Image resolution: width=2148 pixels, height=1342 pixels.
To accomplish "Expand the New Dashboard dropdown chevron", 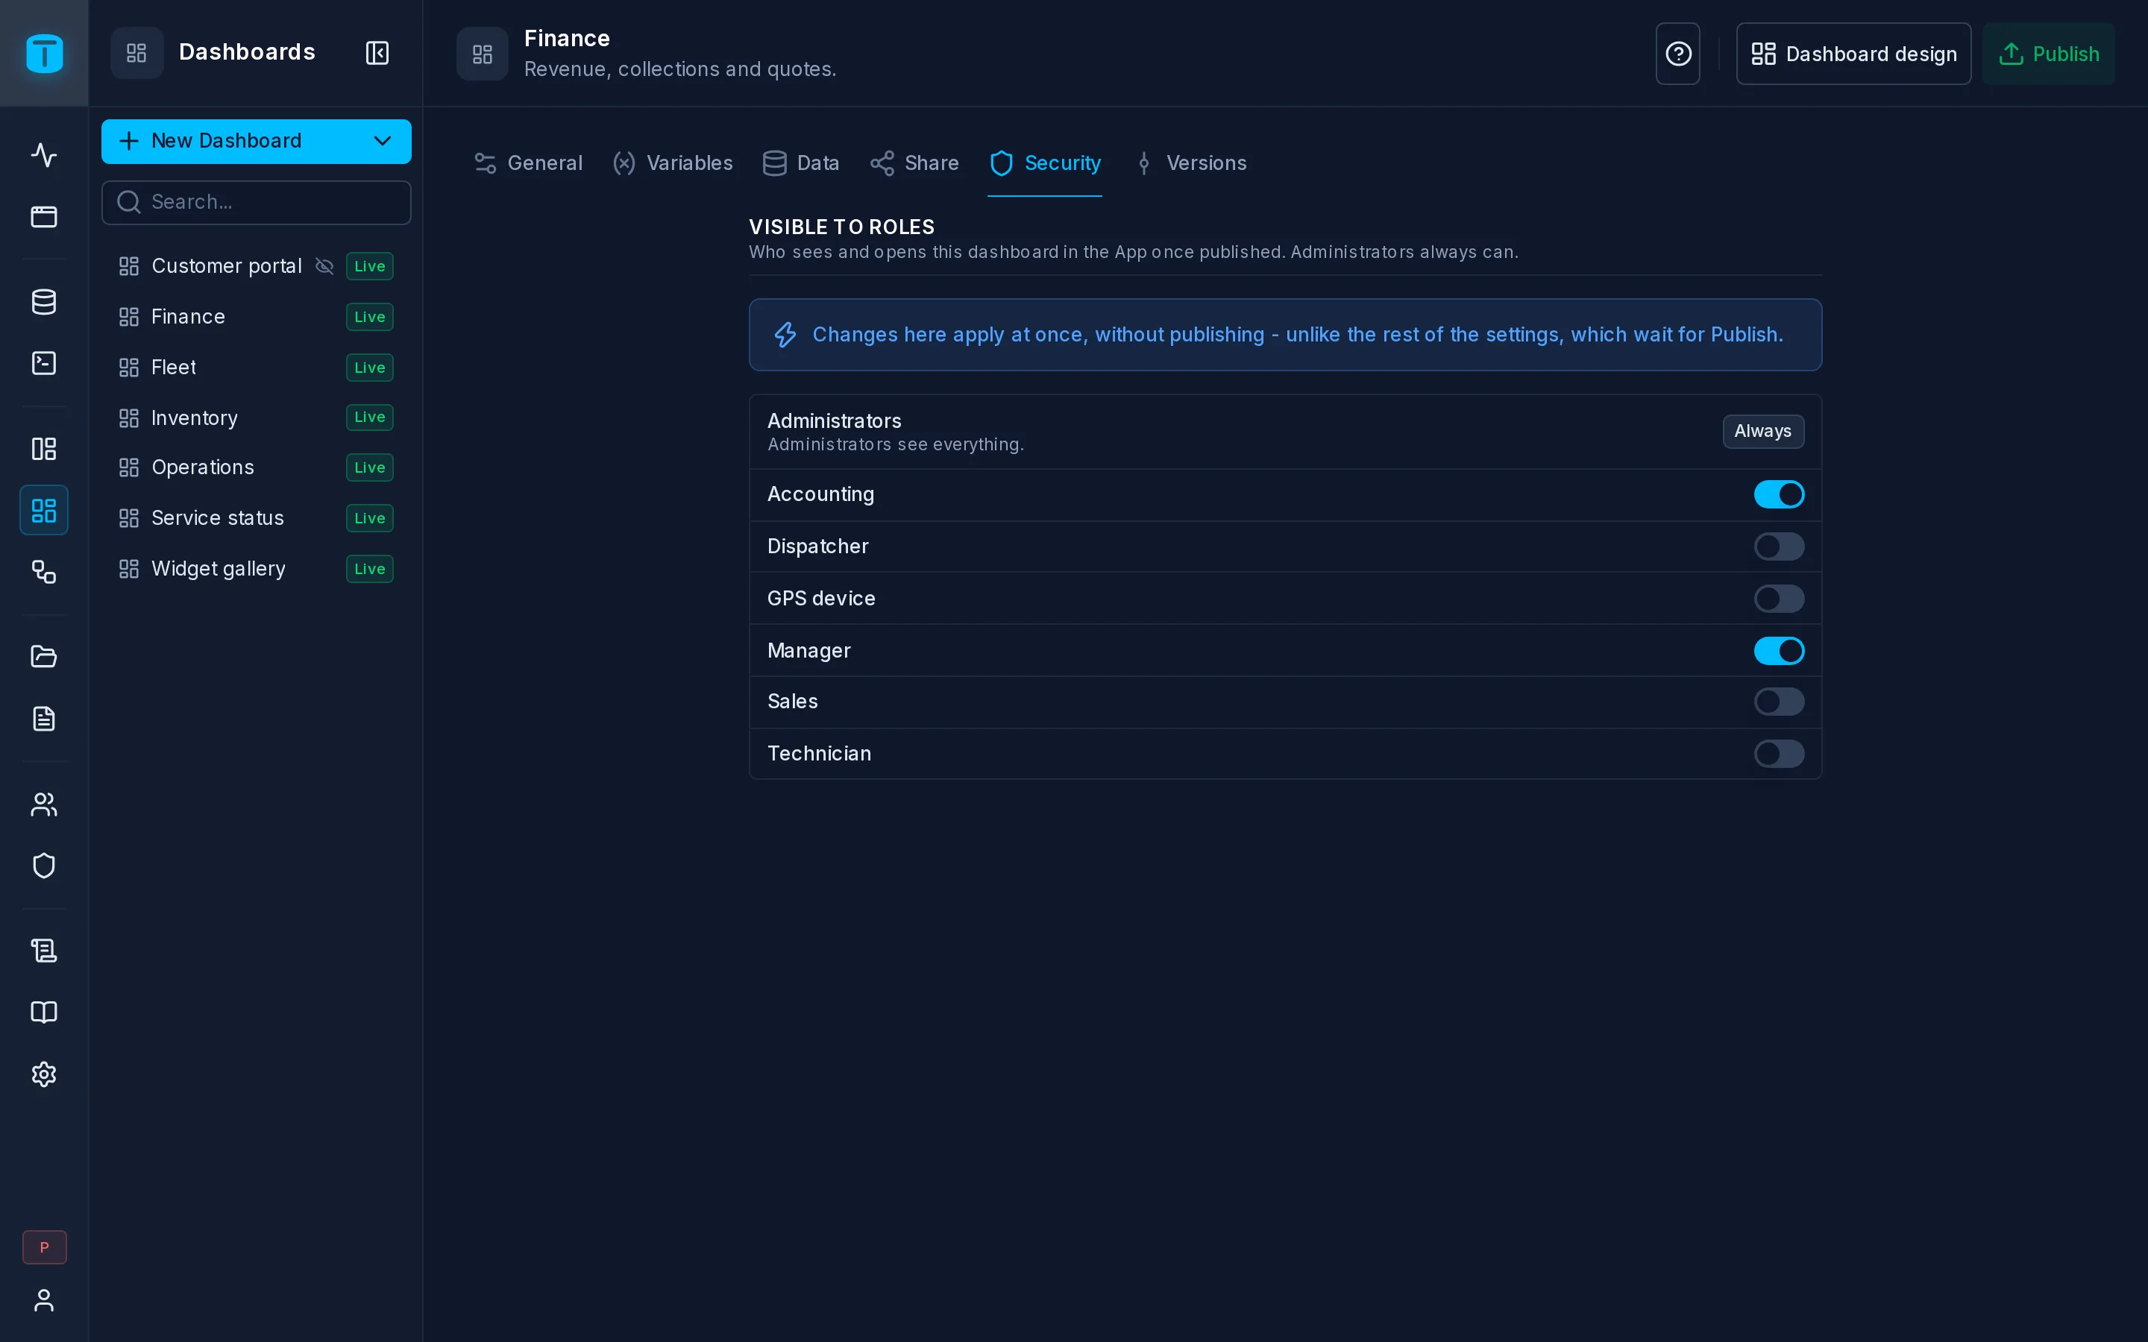I will tap(383, 141).
